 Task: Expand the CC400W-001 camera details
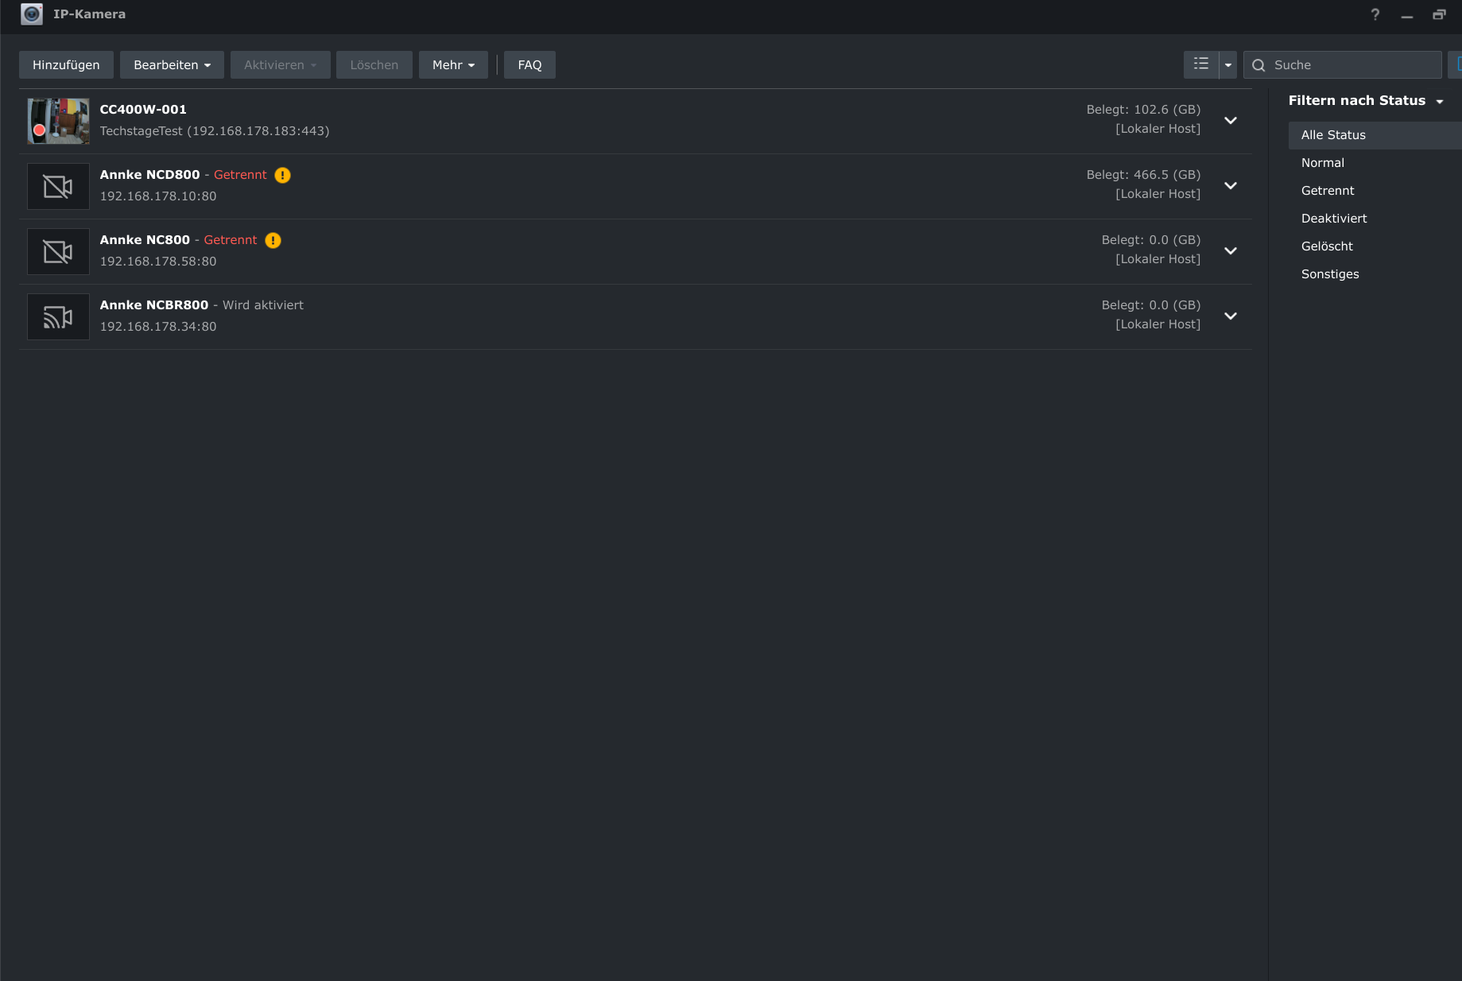click(x=1230, y=121)
